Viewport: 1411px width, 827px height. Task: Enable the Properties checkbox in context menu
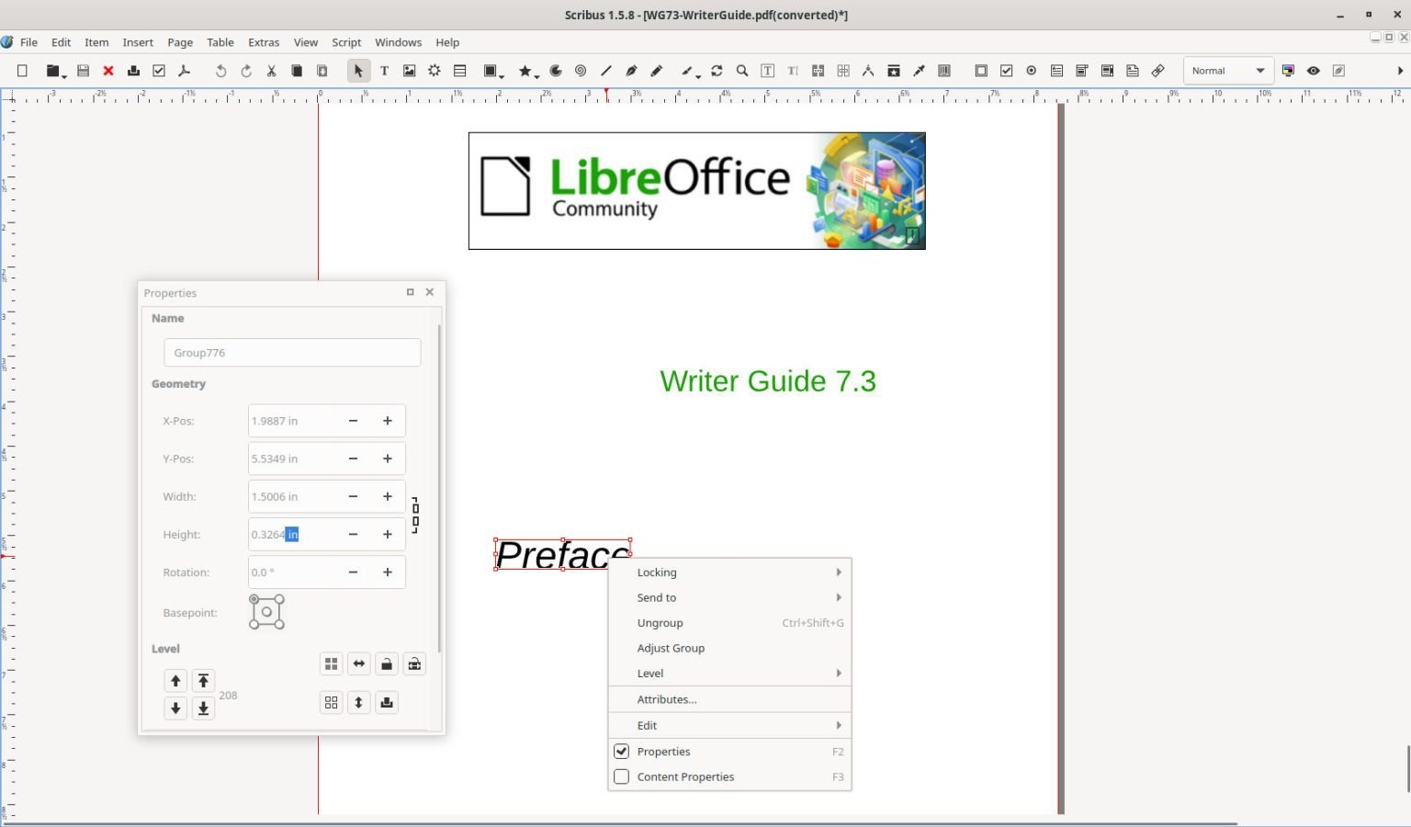(x=622, y=752)
